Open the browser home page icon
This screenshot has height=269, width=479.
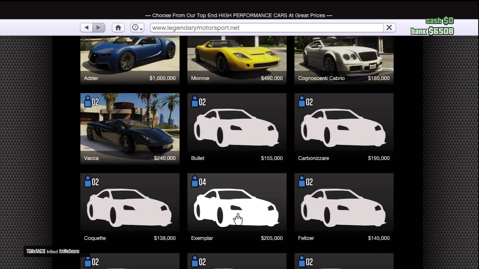coord(118,28)
